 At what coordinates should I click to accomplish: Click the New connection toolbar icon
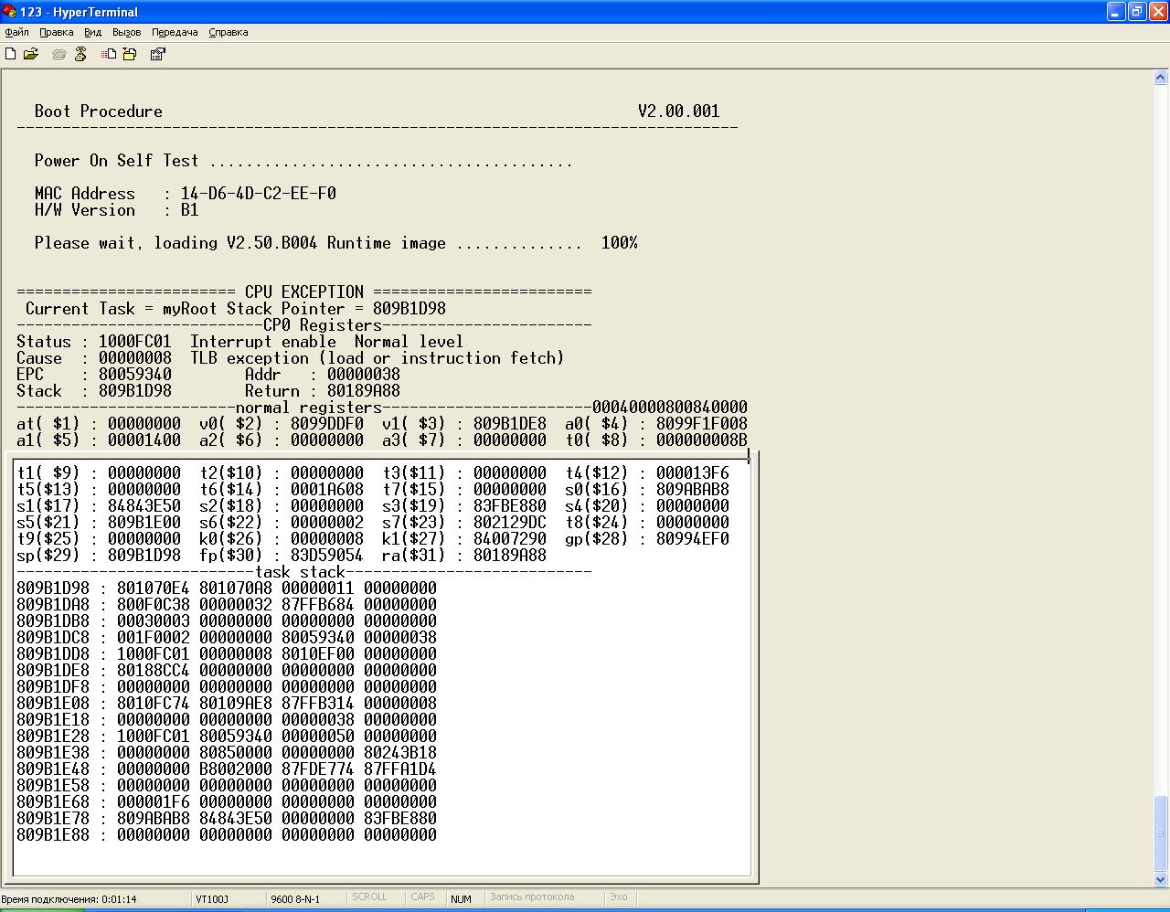tap(11, 54)
